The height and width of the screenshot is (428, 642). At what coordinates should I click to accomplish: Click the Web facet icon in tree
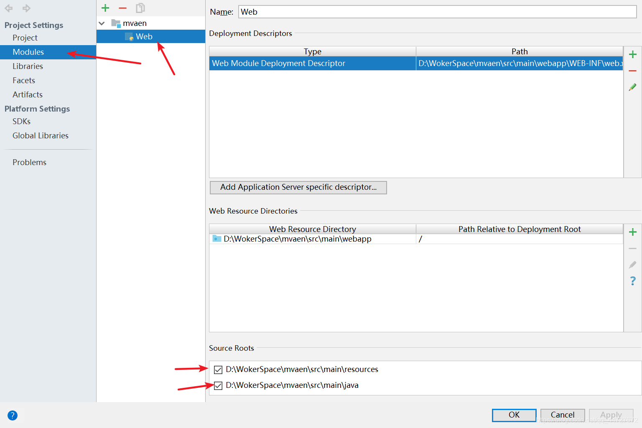point(129,37)
